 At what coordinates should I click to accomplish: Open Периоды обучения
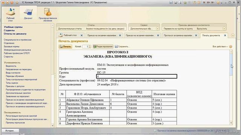(15, 76)
